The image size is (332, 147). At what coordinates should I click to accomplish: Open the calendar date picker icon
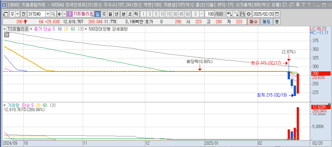point(277,14)
